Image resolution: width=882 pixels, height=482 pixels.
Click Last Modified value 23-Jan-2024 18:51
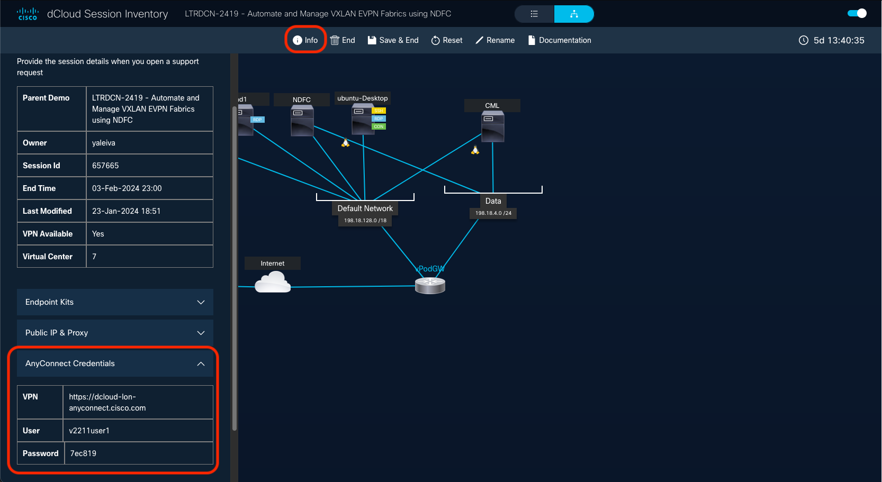126,211
